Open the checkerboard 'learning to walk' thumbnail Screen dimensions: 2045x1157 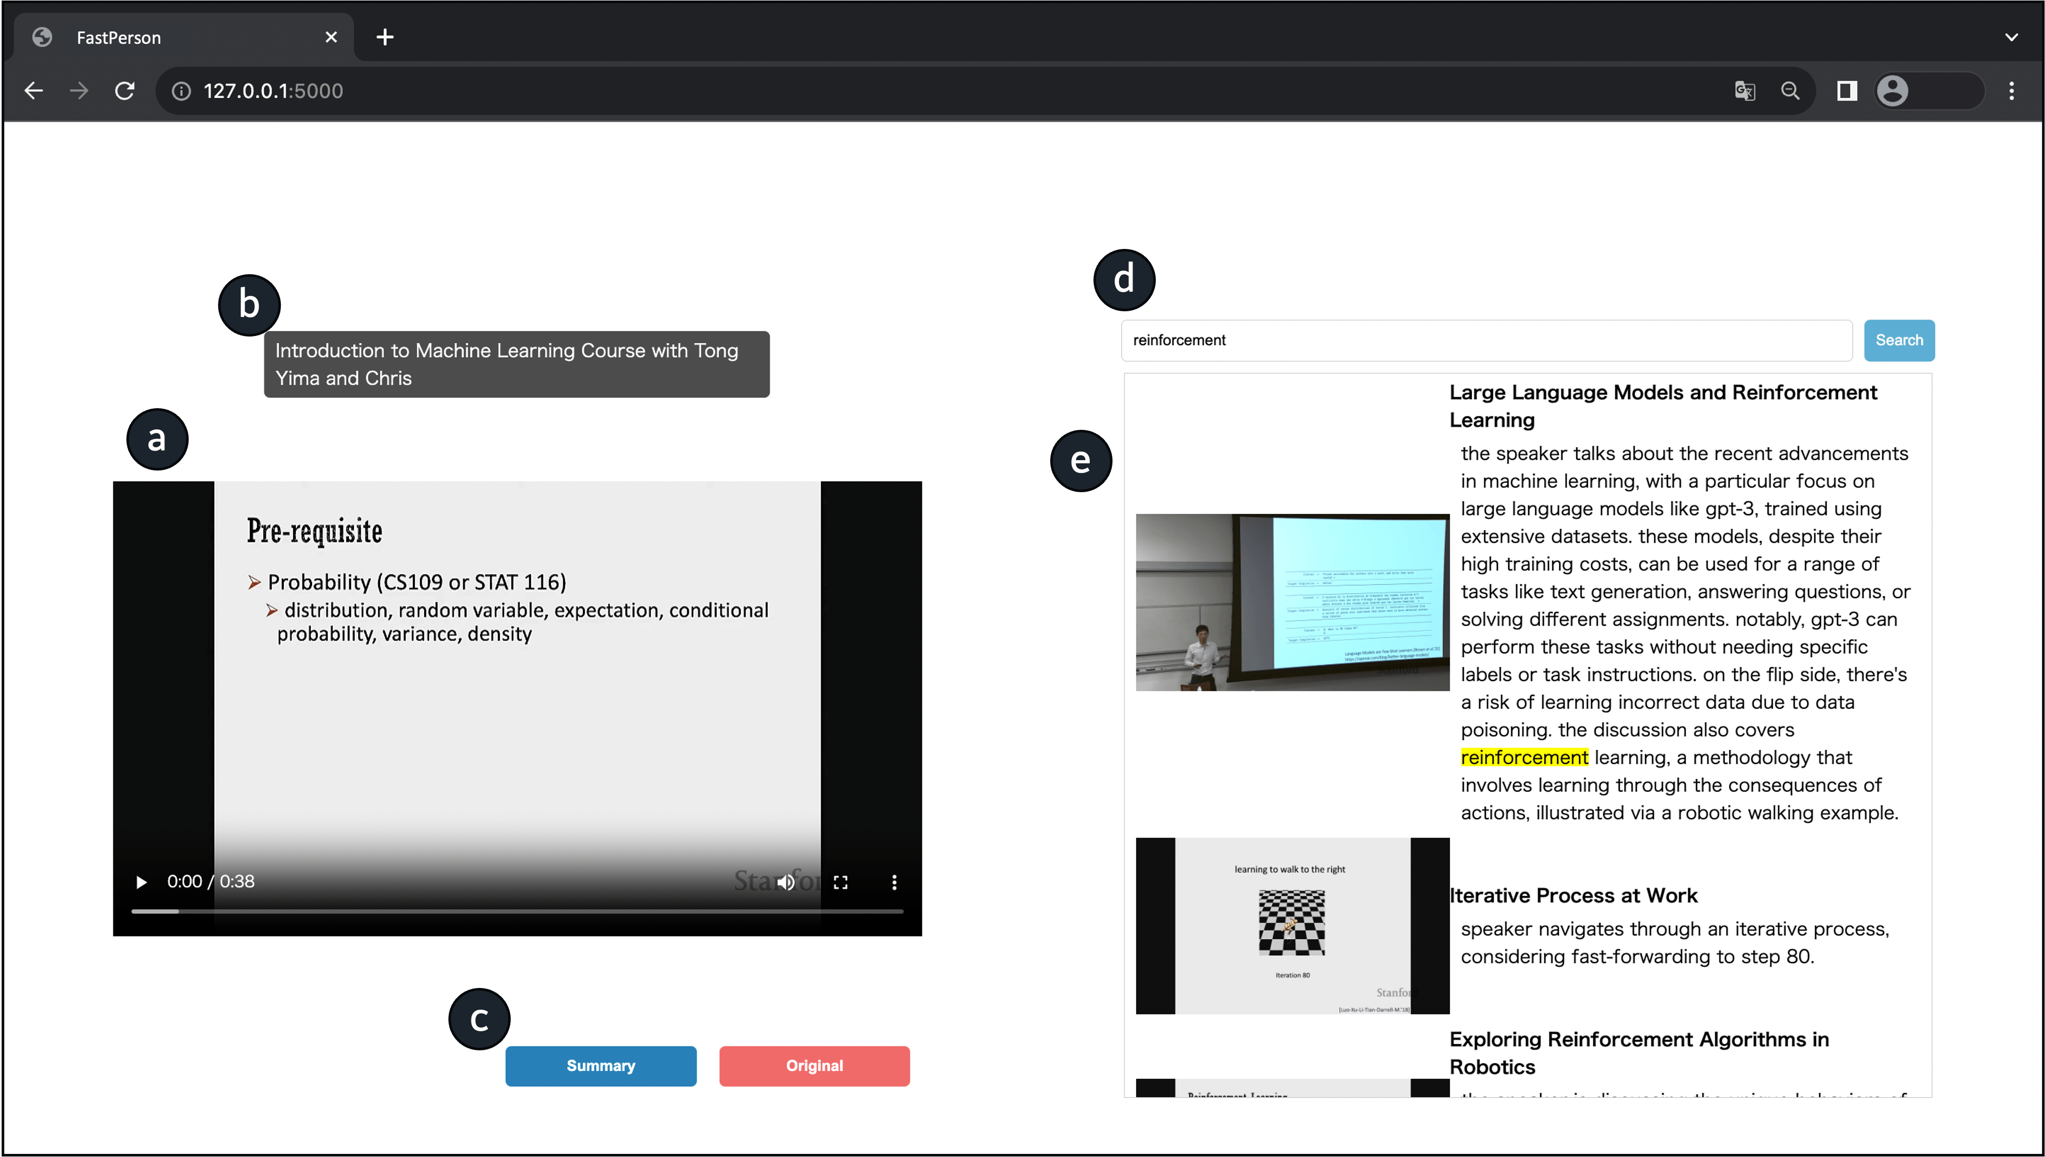(1292, 926)
